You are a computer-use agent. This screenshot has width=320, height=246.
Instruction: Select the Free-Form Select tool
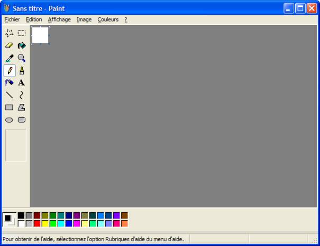point(10,33)
